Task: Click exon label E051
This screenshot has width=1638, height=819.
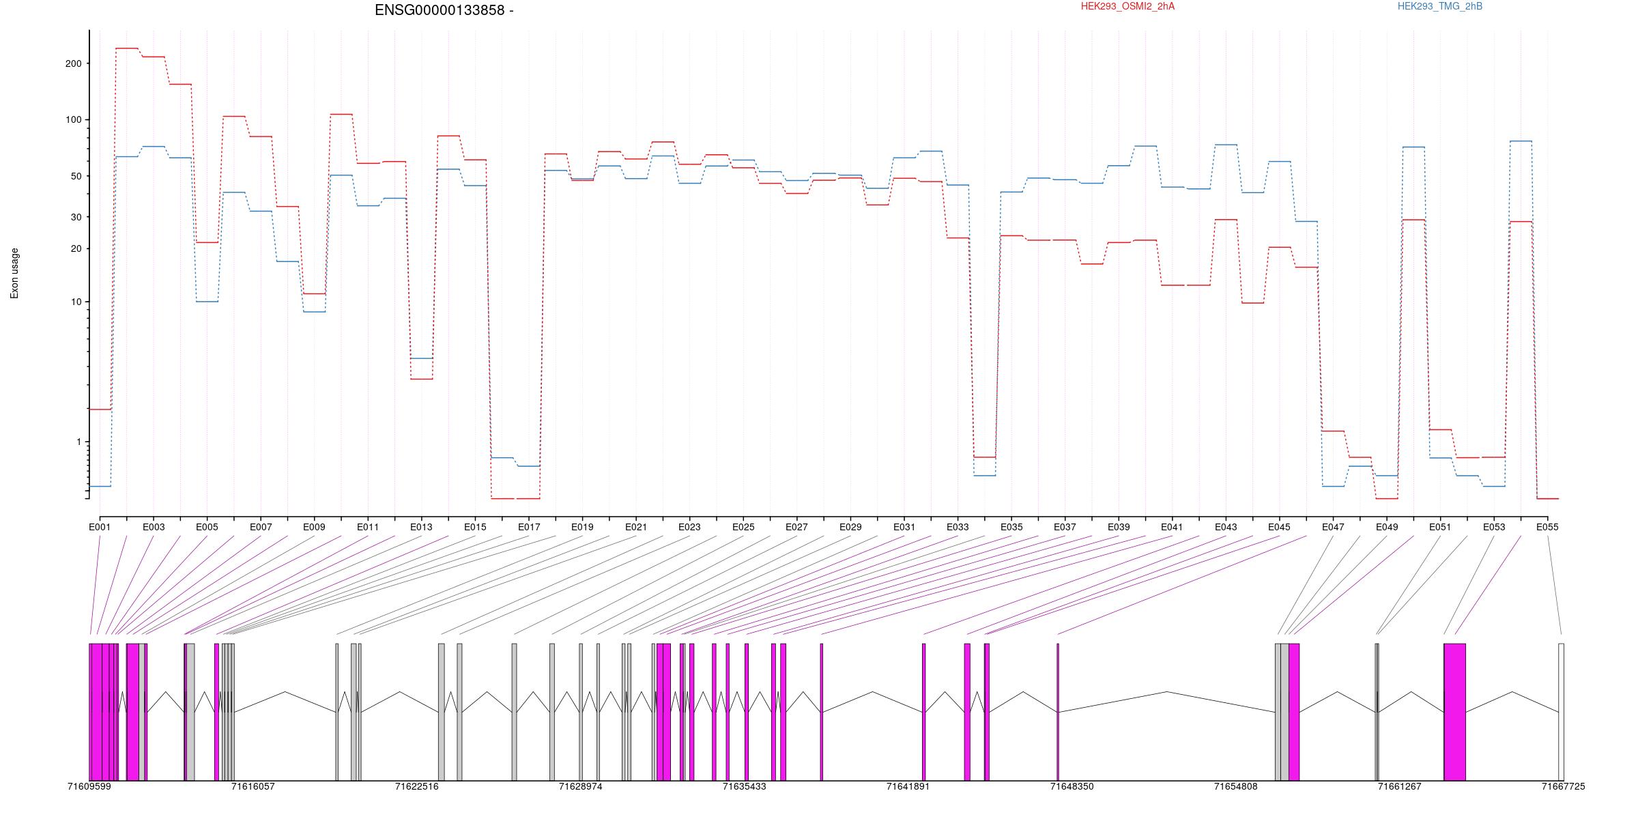Action: [1440, 527]
